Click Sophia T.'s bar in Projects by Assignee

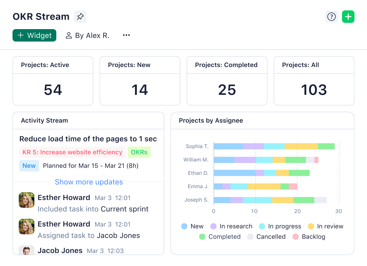tap(274, 146)
